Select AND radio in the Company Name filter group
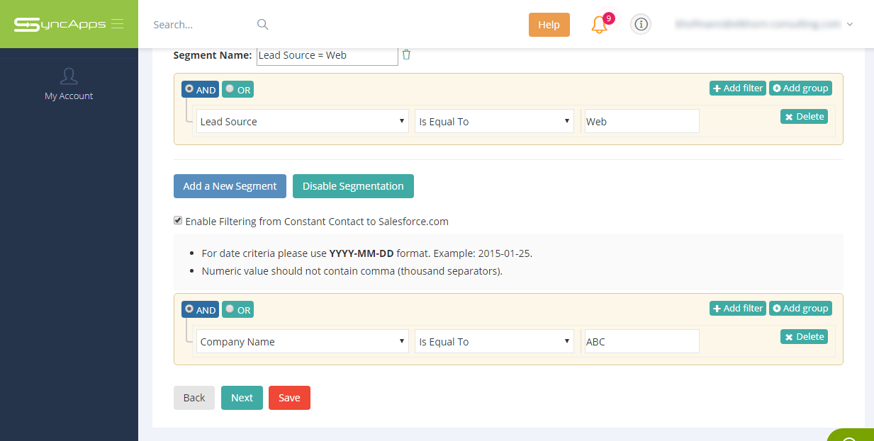This screenshot has height=441, width=874. pyautogui.click(x=200, y=309)
